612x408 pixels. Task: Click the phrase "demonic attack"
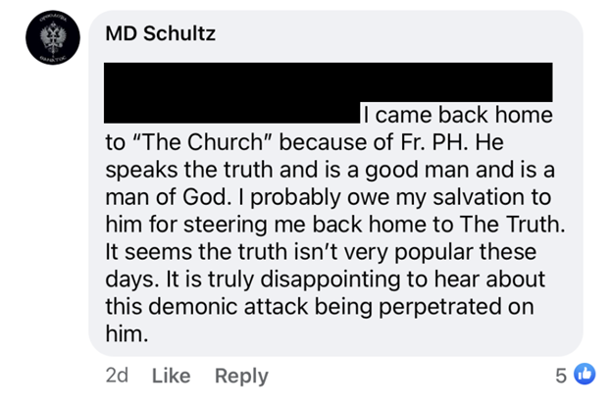[229, 306]
